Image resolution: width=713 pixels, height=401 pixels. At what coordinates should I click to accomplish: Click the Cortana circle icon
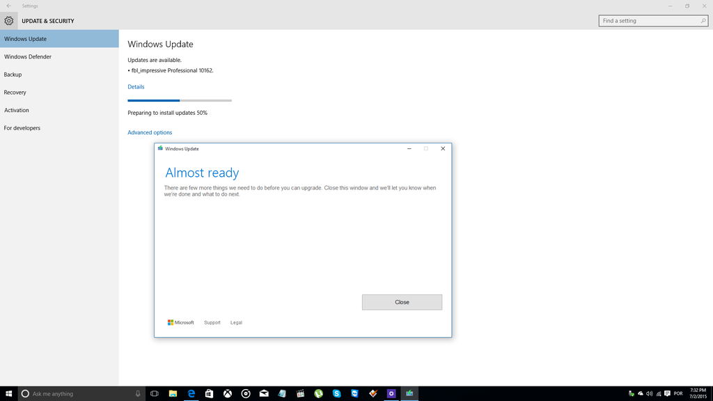coord(26,394)
